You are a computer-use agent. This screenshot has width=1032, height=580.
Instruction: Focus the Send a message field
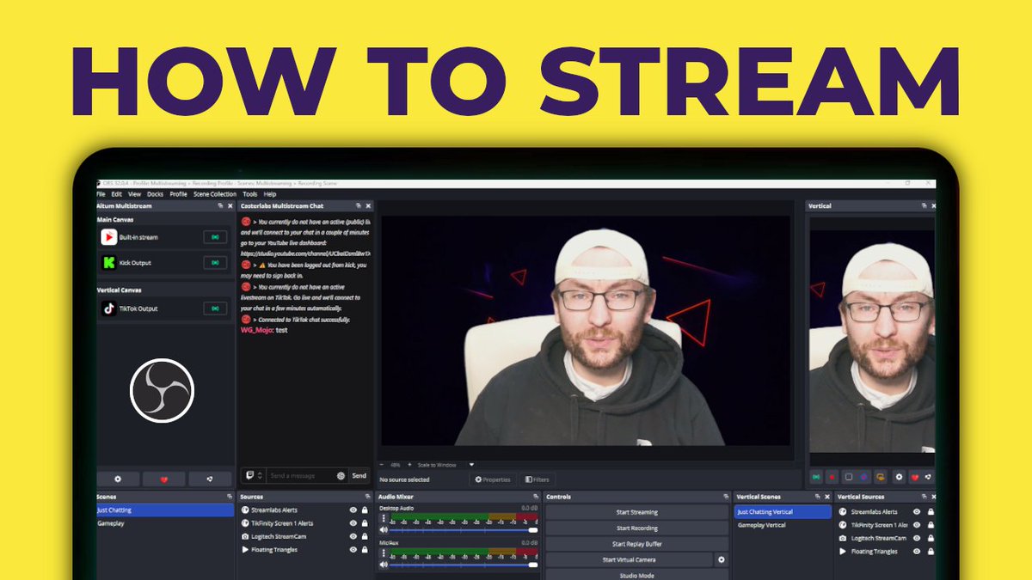(x=302, y=475)
